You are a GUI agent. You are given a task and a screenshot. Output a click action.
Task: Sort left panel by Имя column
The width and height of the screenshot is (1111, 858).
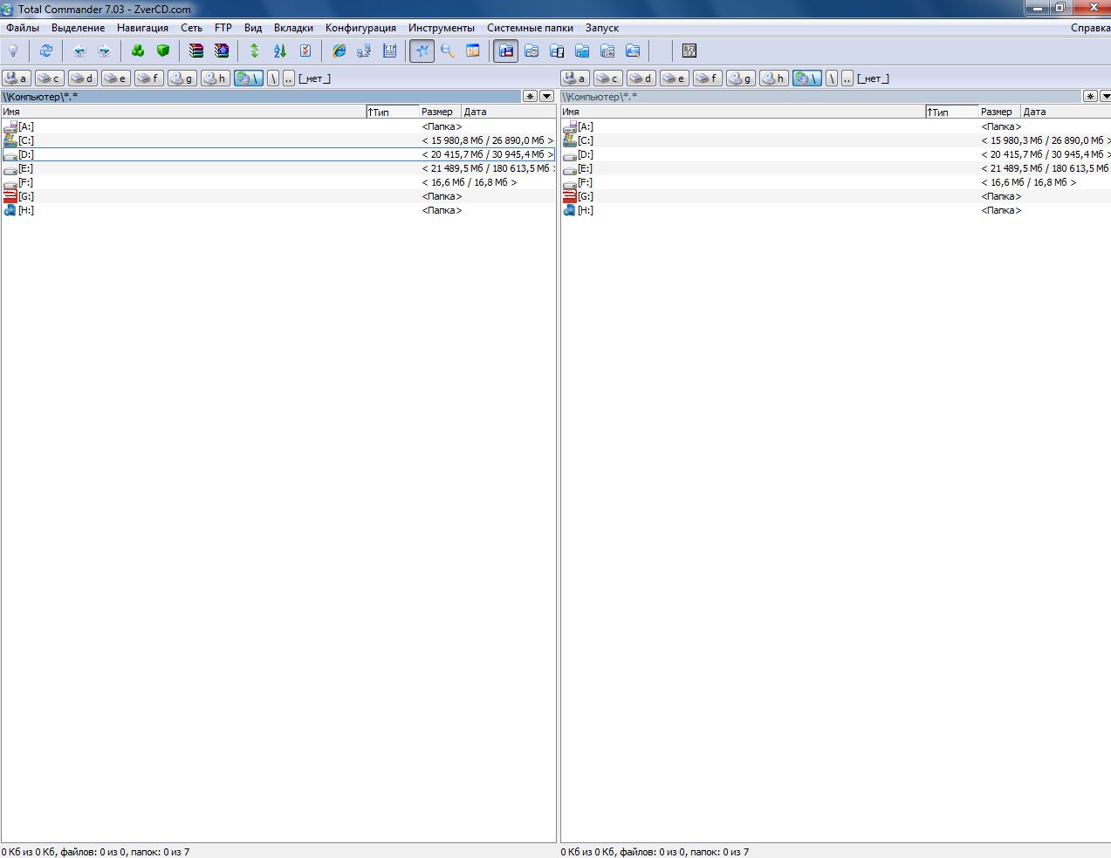pyautogui.click(x=183, y=112)
